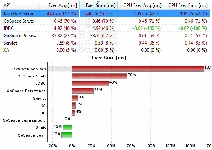Click the JDBC 46% chart bar
212x150 pixels.
point(90,83)
